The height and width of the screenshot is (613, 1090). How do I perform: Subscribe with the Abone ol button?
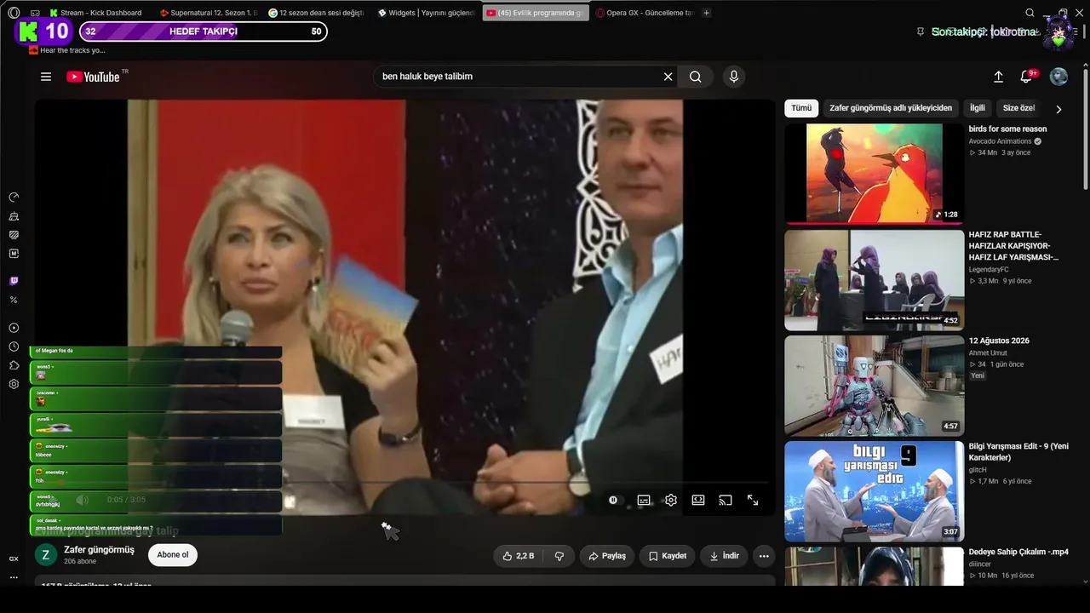[x=173, y=555]
